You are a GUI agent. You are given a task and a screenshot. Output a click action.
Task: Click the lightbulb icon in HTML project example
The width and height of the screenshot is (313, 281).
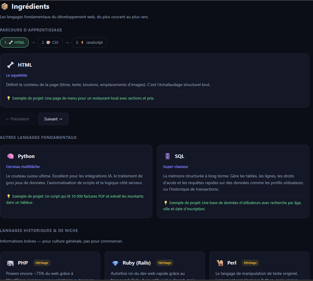pyautogui.click(x=8, y=98)
